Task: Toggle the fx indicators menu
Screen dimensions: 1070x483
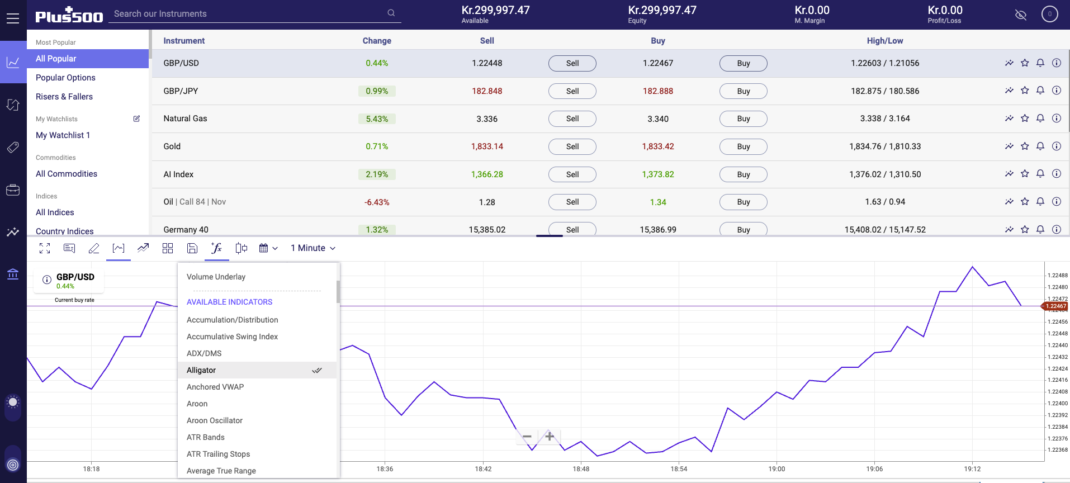Action: (217, 248)
